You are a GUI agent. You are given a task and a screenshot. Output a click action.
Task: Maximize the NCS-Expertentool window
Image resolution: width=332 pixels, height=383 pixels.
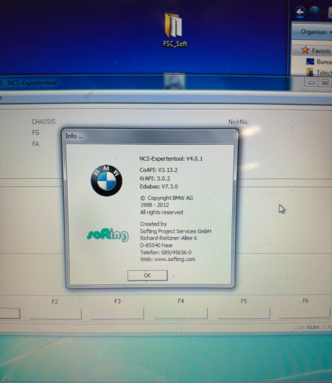point(325,82)
